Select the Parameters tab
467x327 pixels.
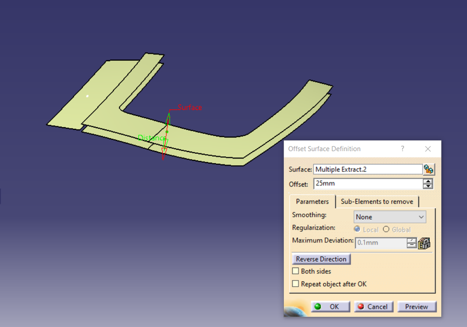click(312, 202)
